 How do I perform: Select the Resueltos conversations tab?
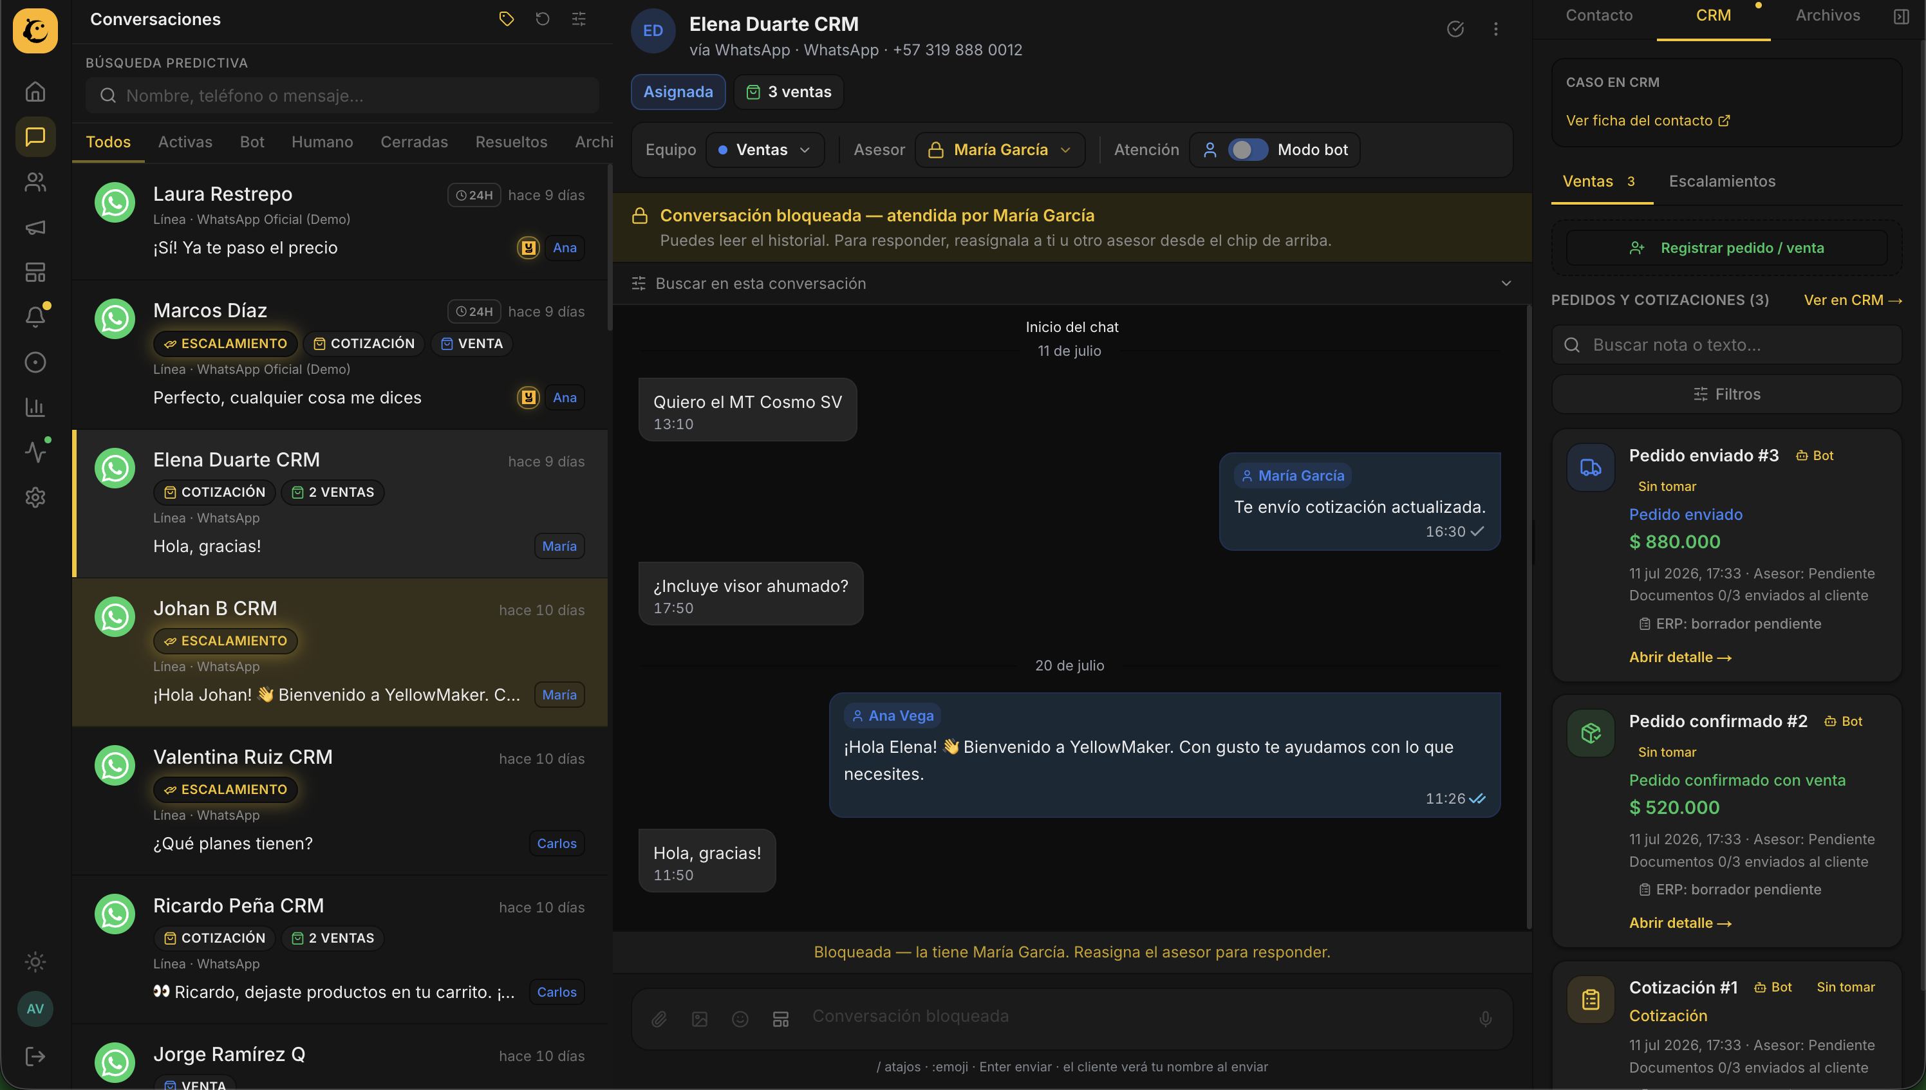pyautogui.click(x=512, y=142)
